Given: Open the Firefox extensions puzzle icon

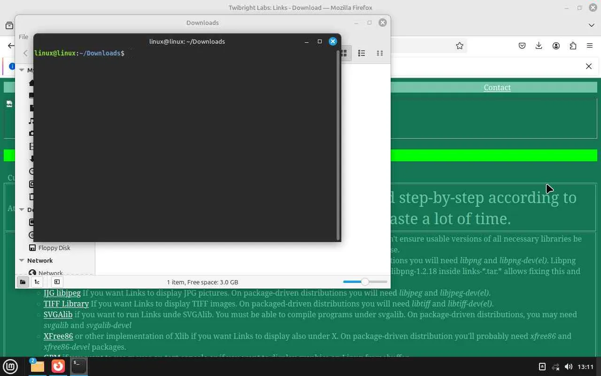Looking at the screenshot, I should 573,46.
